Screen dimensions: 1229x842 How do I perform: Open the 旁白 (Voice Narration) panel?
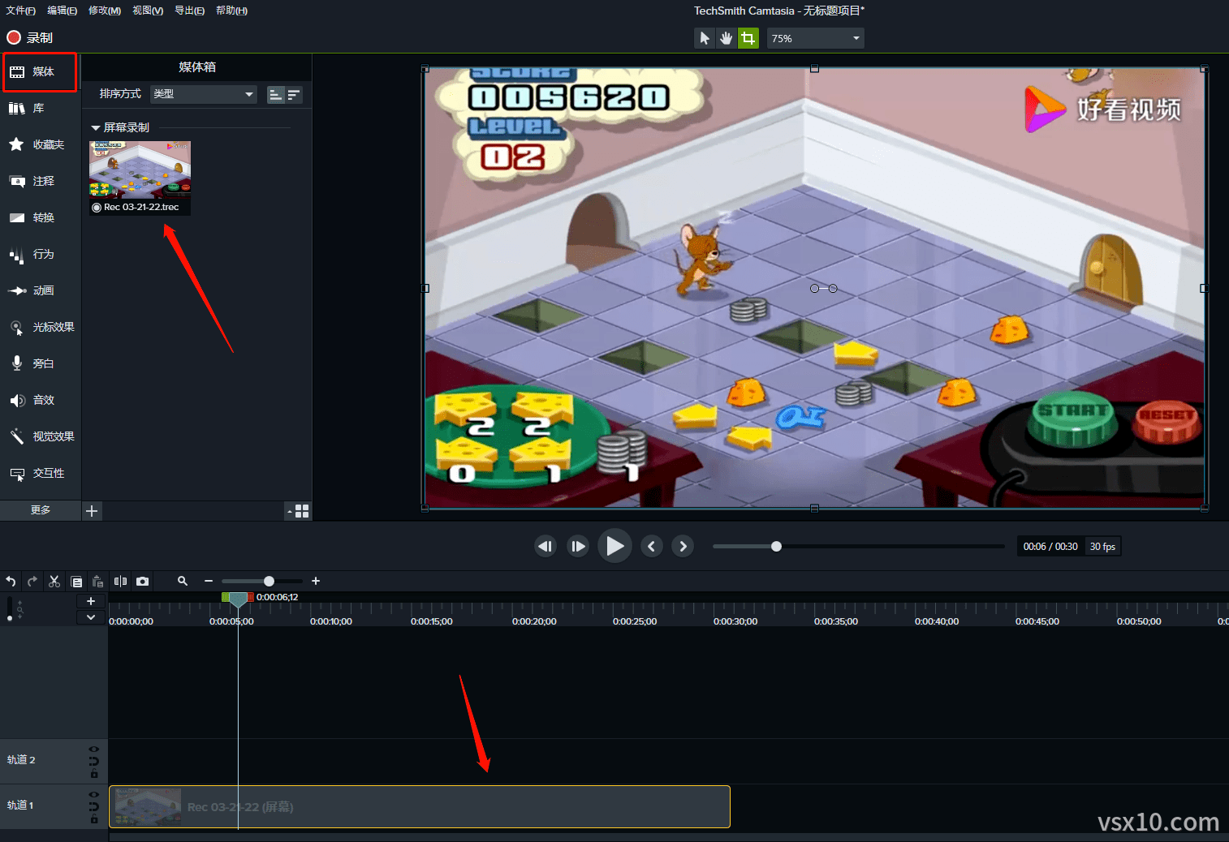40,364
